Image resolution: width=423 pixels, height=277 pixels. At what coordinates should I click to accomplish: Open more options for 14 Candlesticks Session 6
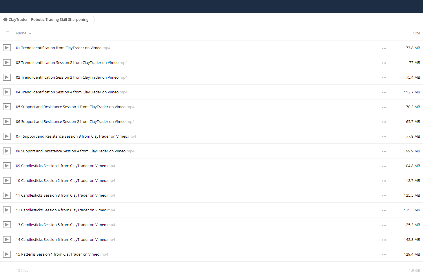(x=384, y=240)
